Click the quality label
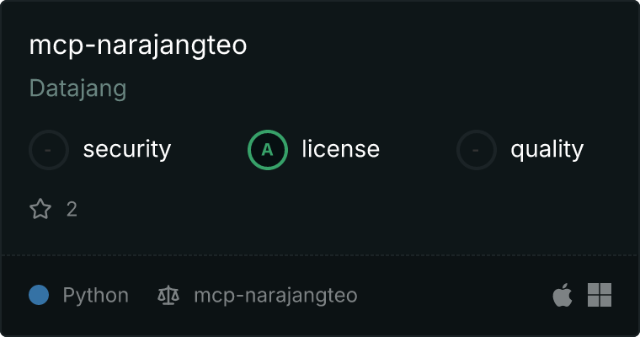 547,150
